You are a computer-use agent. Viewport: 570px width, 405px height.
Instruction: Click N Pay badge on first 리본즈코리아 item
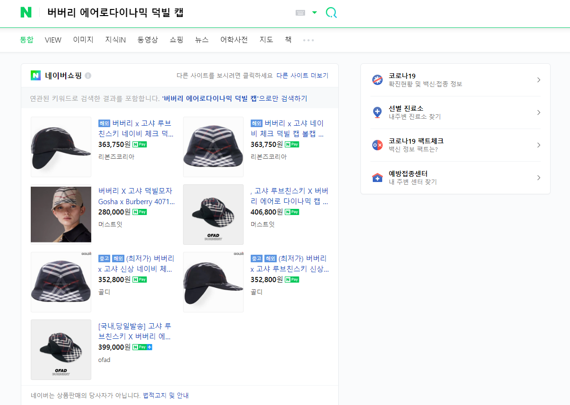pos(140,145)
